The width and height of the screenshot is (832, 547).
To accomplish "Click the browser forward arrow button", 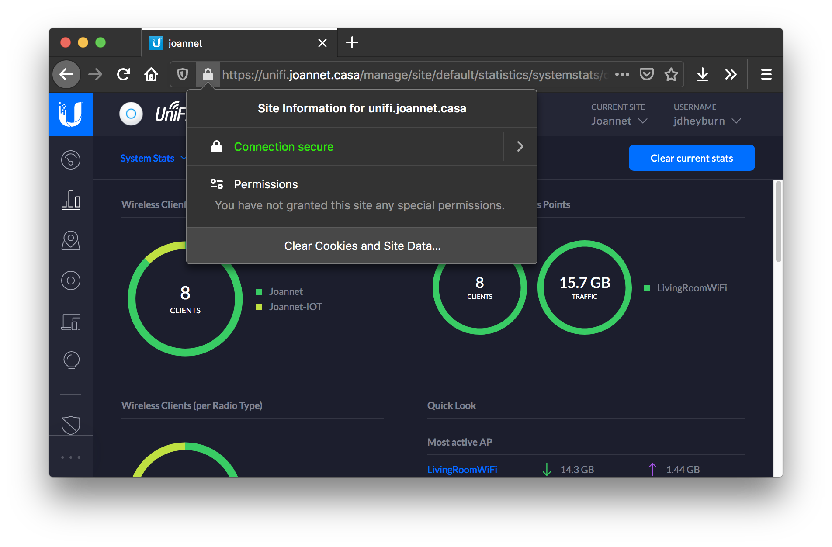I will 95,74.
